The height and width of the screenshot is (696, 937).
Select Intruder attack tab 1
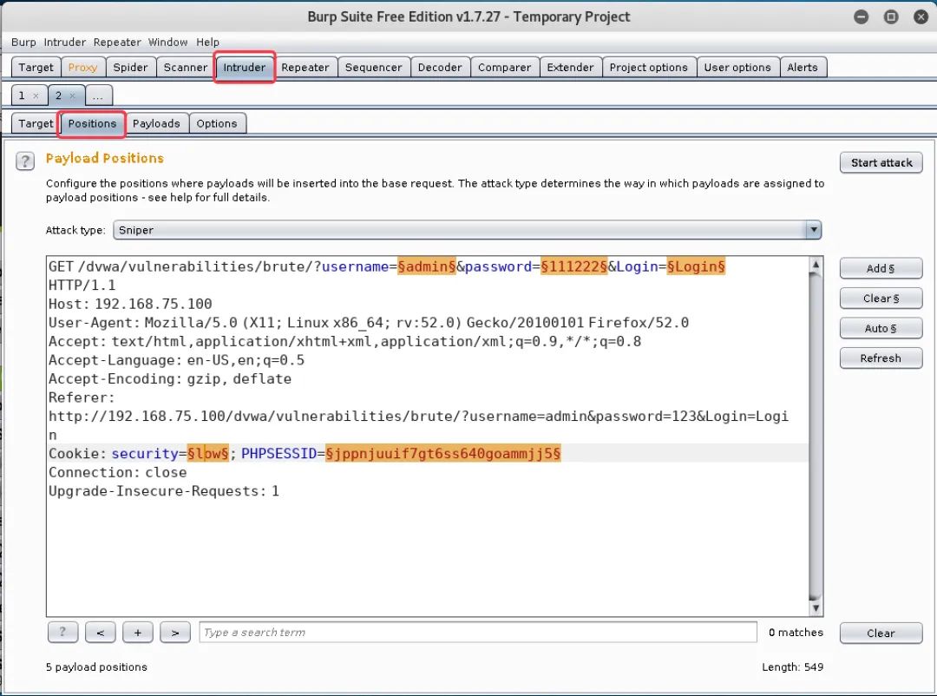click(x=22, y=95)
